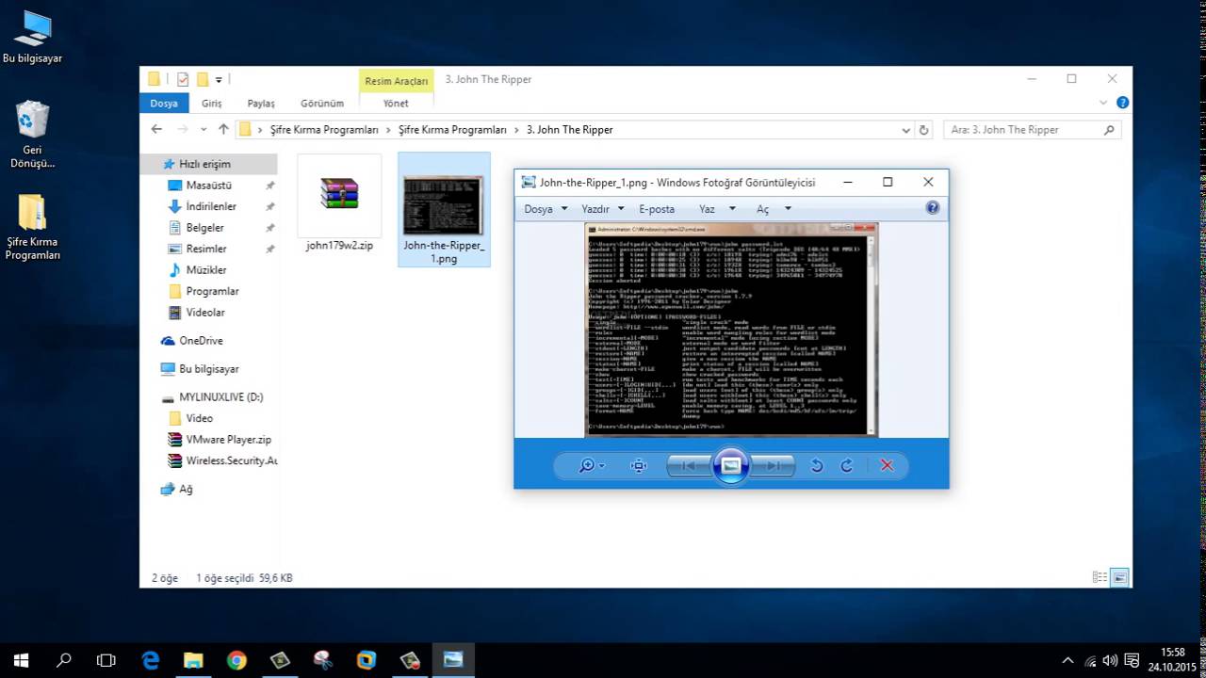Open volume control in system tray
Image resolution: width=1206 pixels, height=678 pixels.
tap(1111, 661)
